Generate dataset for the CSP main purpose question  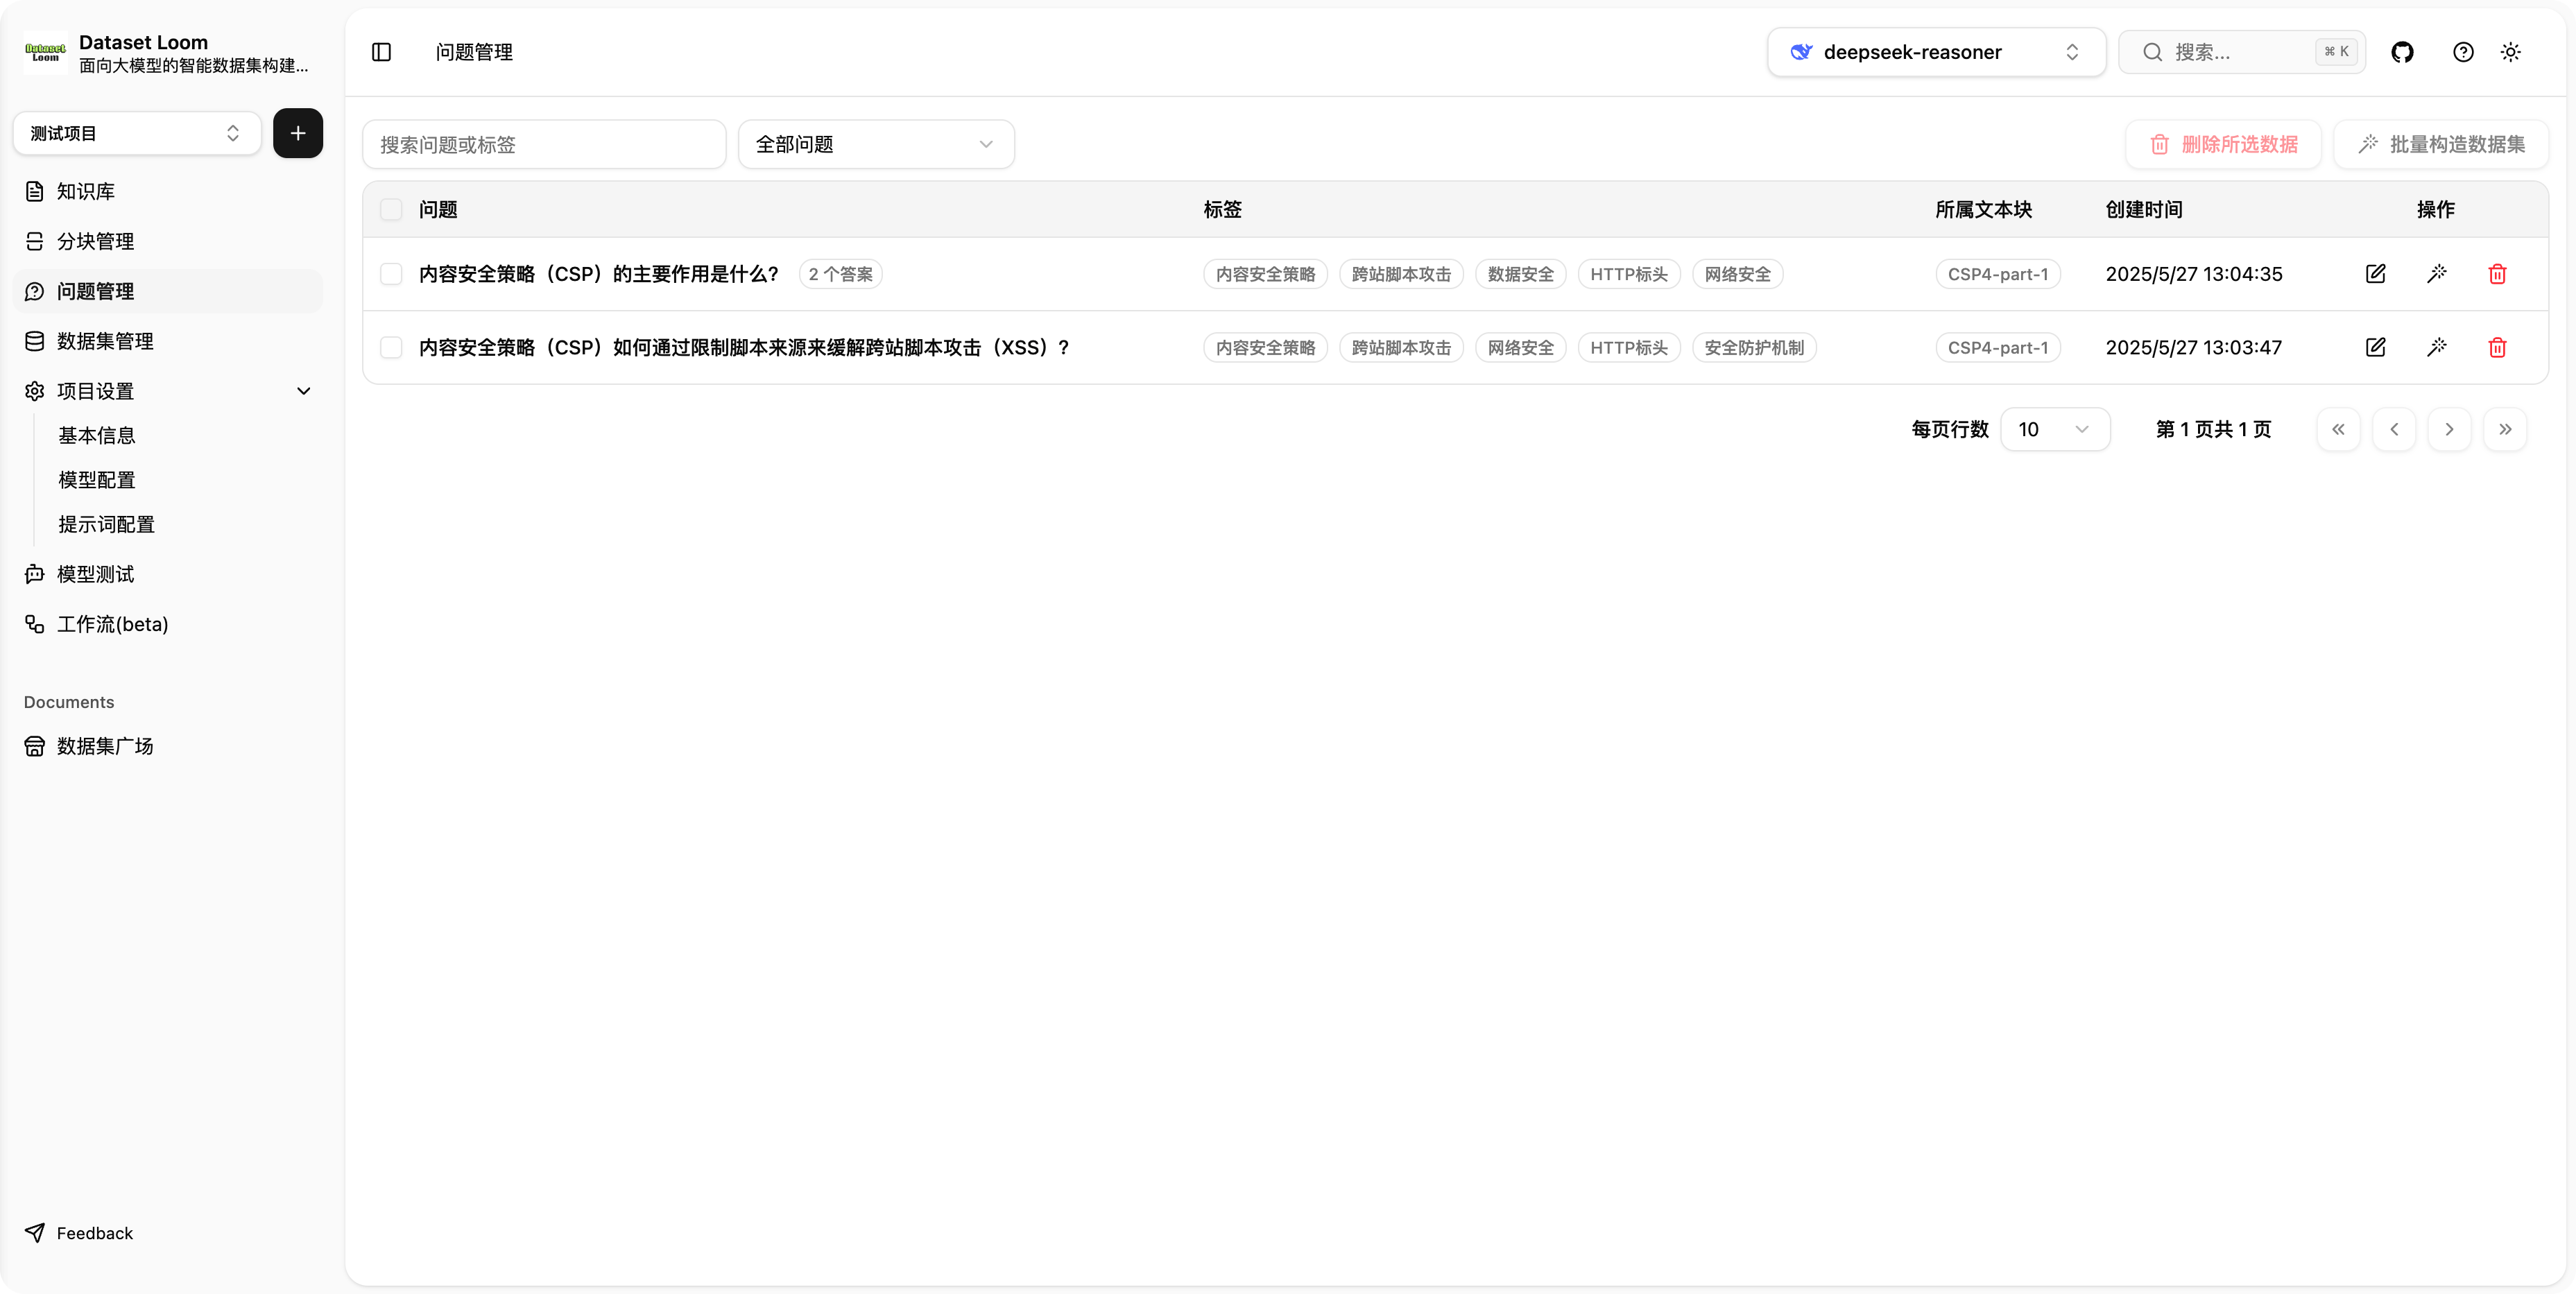coord(2437,274)
